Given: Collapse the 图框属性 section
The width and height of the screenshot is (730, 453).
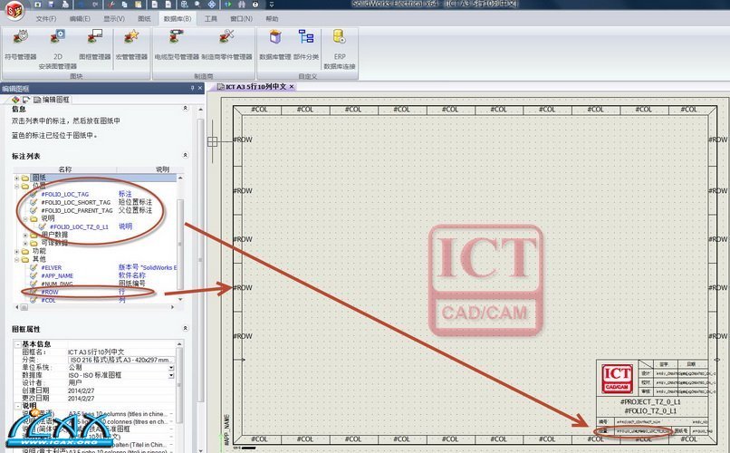Looking at the screenshot, I should (186, 328).
